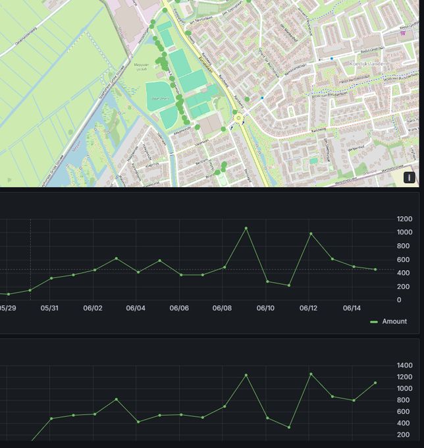Open the color picker for Amount legend swatch
Screen dimensions: 424x448
click(374, 322)
